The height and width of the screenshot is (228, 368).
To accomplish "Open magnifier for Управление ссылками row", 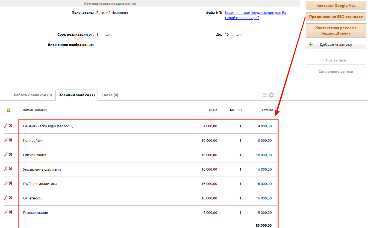I will click(6, 169).
